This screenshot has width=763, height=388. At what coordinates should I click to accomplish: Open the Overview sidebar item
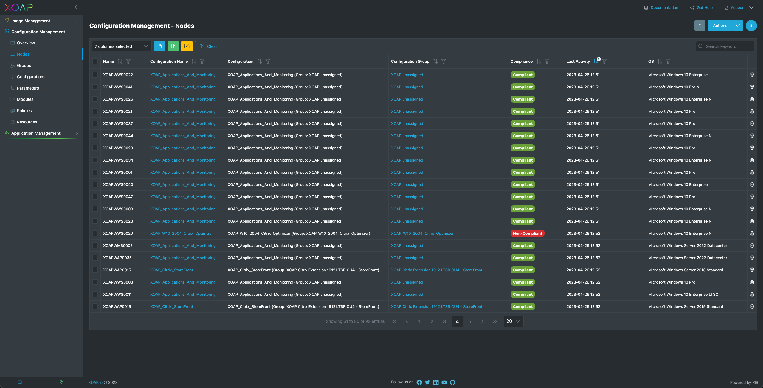click(x=26, y=43)
